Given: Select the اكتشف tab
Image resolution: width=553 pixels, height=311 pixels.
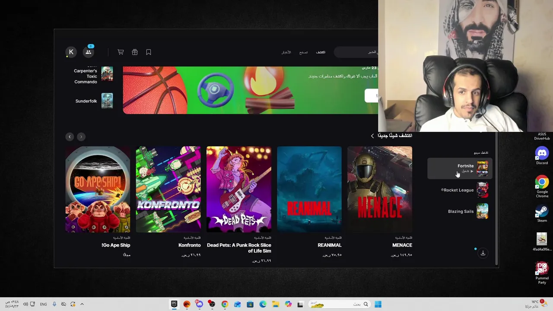Looking at the screenshot, I should [x=321, y=52].
